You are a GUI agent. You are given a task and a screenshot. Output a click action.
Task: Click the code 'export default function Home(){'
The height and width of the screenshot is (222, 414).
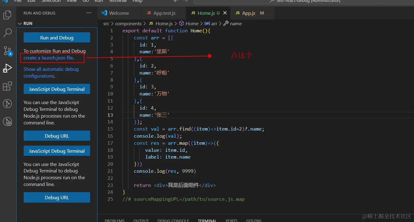point(166,31)
